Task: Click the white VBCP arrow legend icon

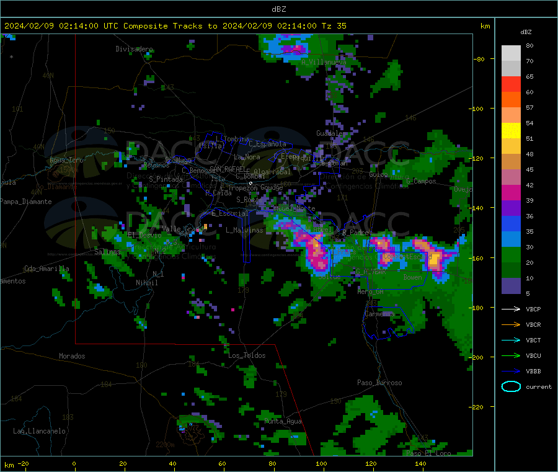Action: (511, 309)
